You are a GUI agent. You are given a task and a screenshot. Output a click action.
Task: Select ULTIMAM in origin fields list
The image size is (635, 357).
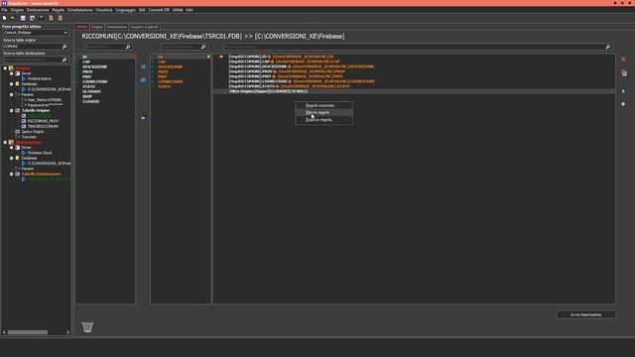(91, 91)
